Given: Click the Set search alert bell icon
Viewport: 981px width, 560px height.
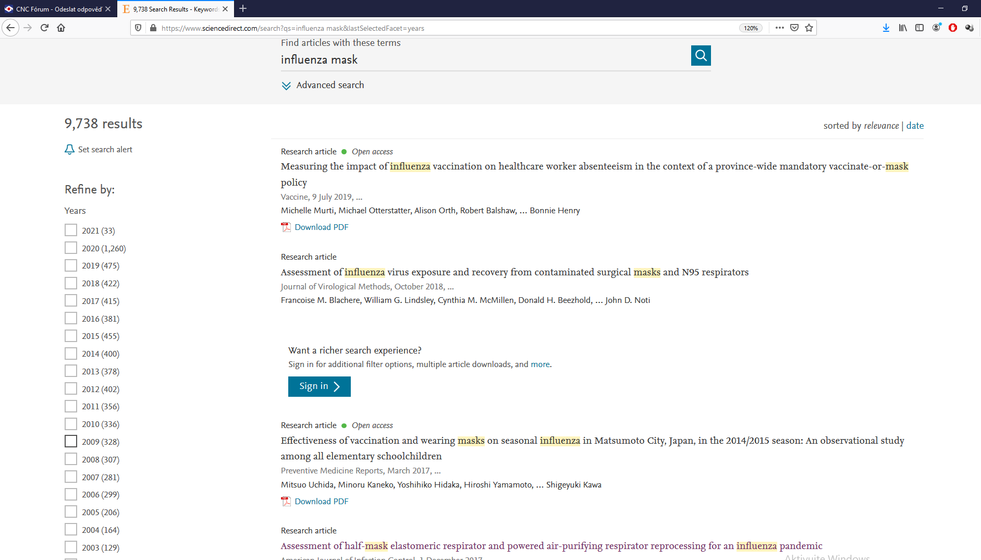Looking at the screenshot, I should tap(69, 150).
